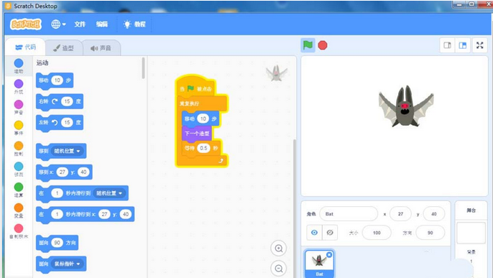
Task: Click the block palette vertical scrollbar
Action: (x=144, y=68)
